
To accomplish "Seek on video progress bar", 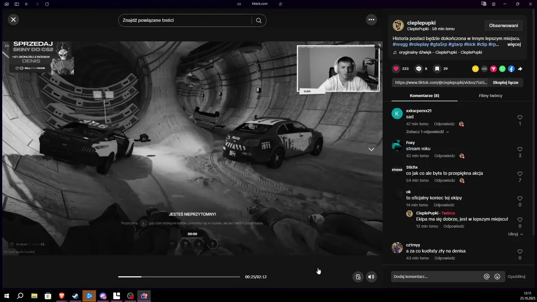I will 179,277.
